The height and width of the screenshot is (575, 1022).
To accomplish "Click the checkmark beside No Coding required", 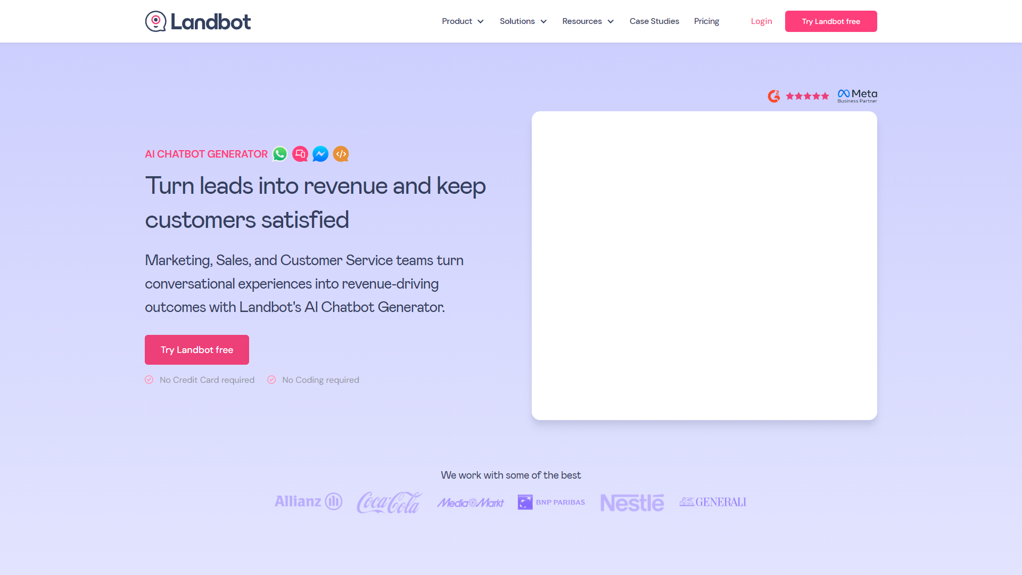I will pos(271,380).
